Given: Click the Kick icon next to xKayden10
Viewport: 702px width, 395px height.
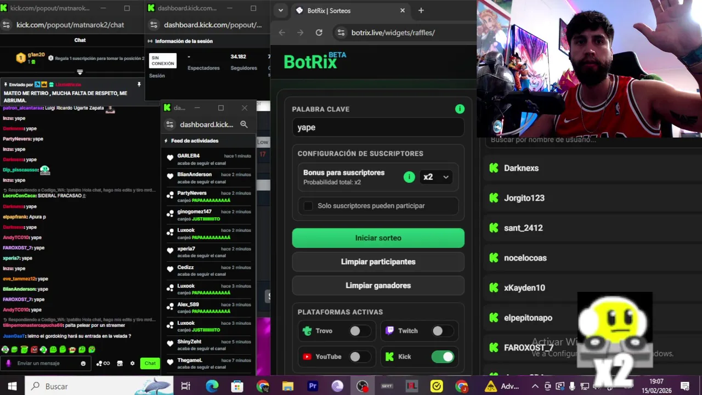Looking at the screenshot, I should click(494, 287).
